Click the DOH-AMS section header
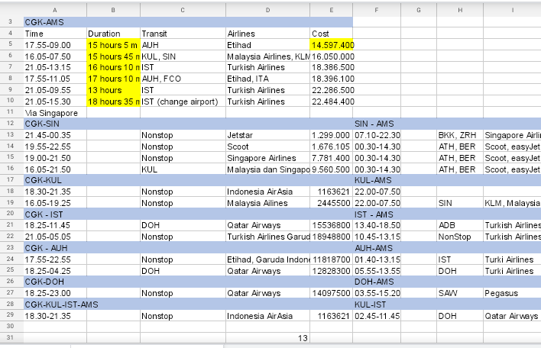Screen dimensions: 541x348 (377, 282)
